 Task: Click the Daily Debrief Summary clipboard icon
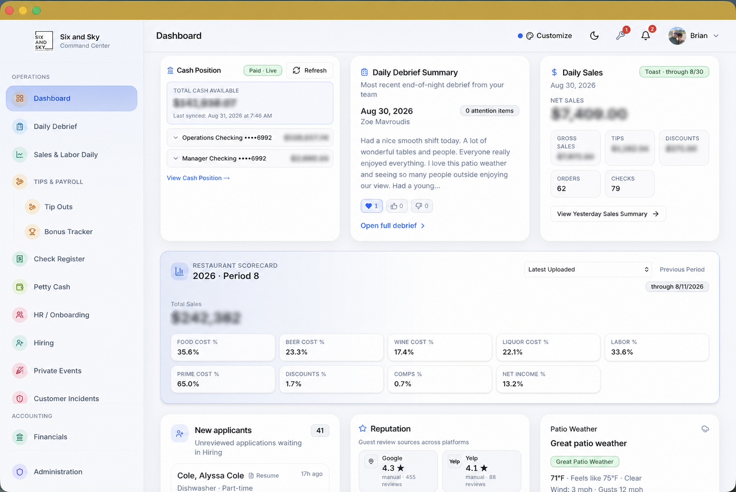pyautogui.click(x=364, y=72)
